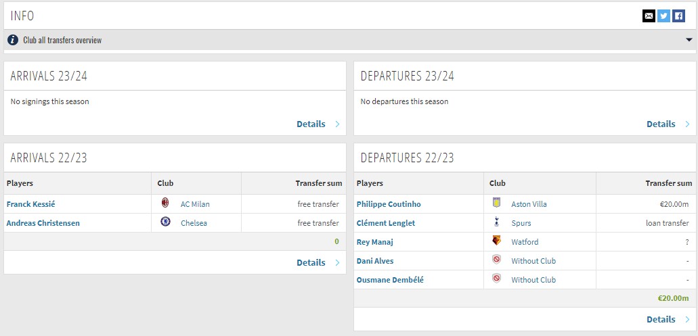Click the Without Club icon beside Dani Alves

(x=497, y=260)
